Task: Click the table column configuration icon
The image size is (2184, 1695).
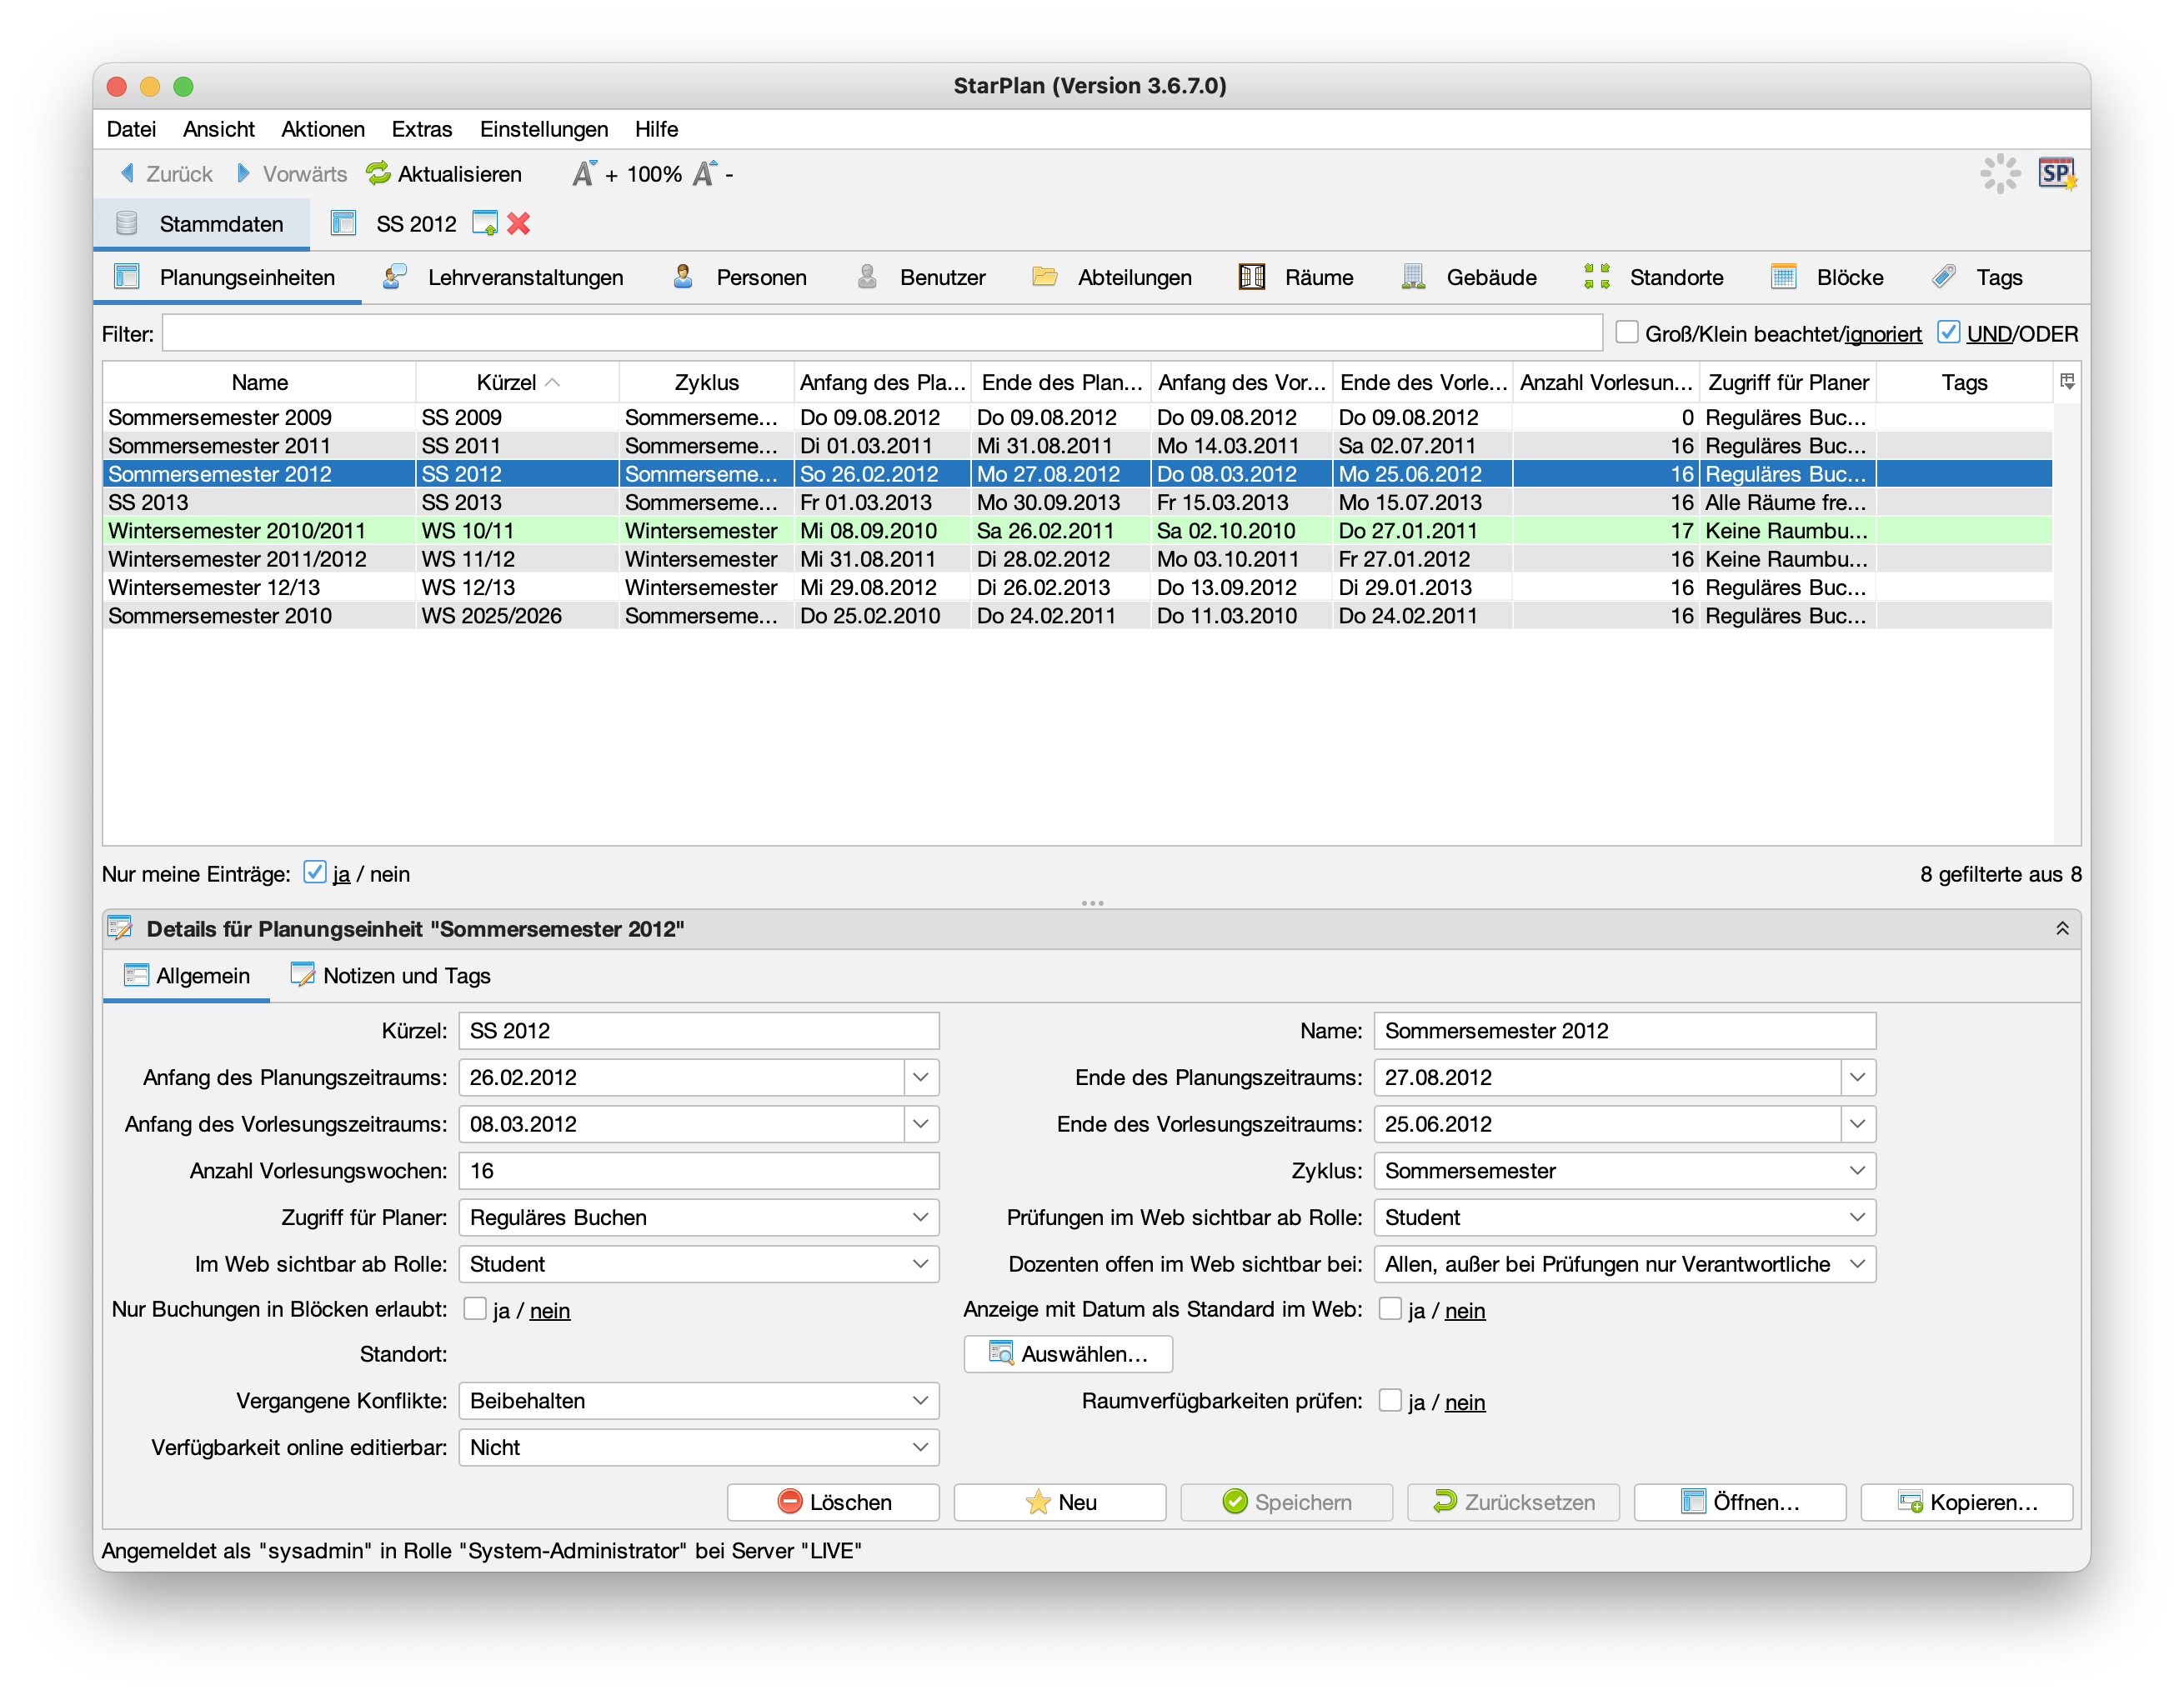Action: pos(2067,381)
